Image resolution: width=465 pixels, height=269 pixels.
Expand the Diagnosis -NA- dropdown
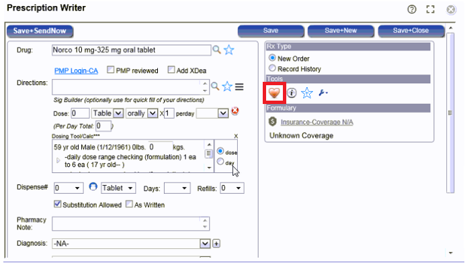coord(205,243)
